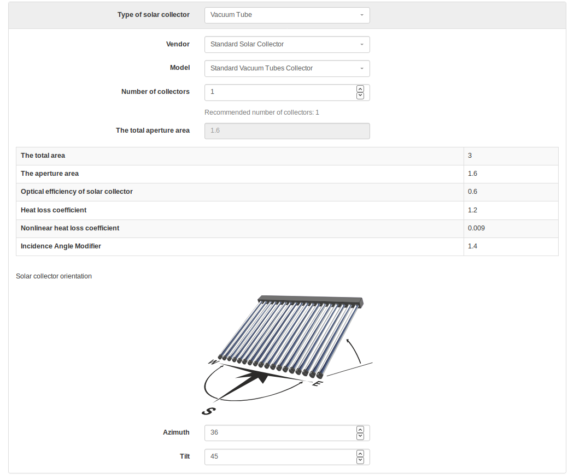Click 'Recommended number of collectors: 1' text
The height and width of the screenshot is (475, 574).
click(262, 112)
